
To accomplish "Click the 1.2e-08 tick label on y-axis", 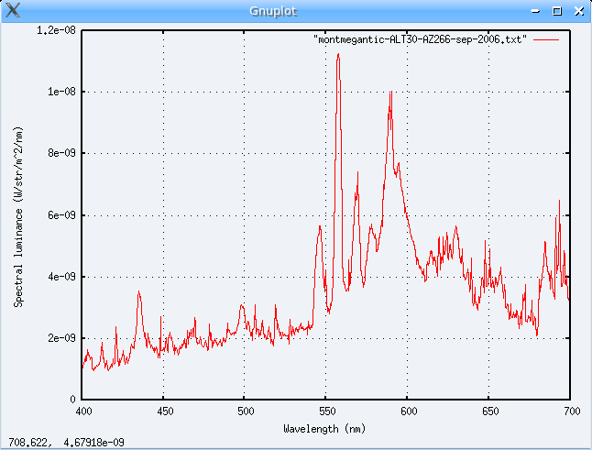I will click(57, 30).
